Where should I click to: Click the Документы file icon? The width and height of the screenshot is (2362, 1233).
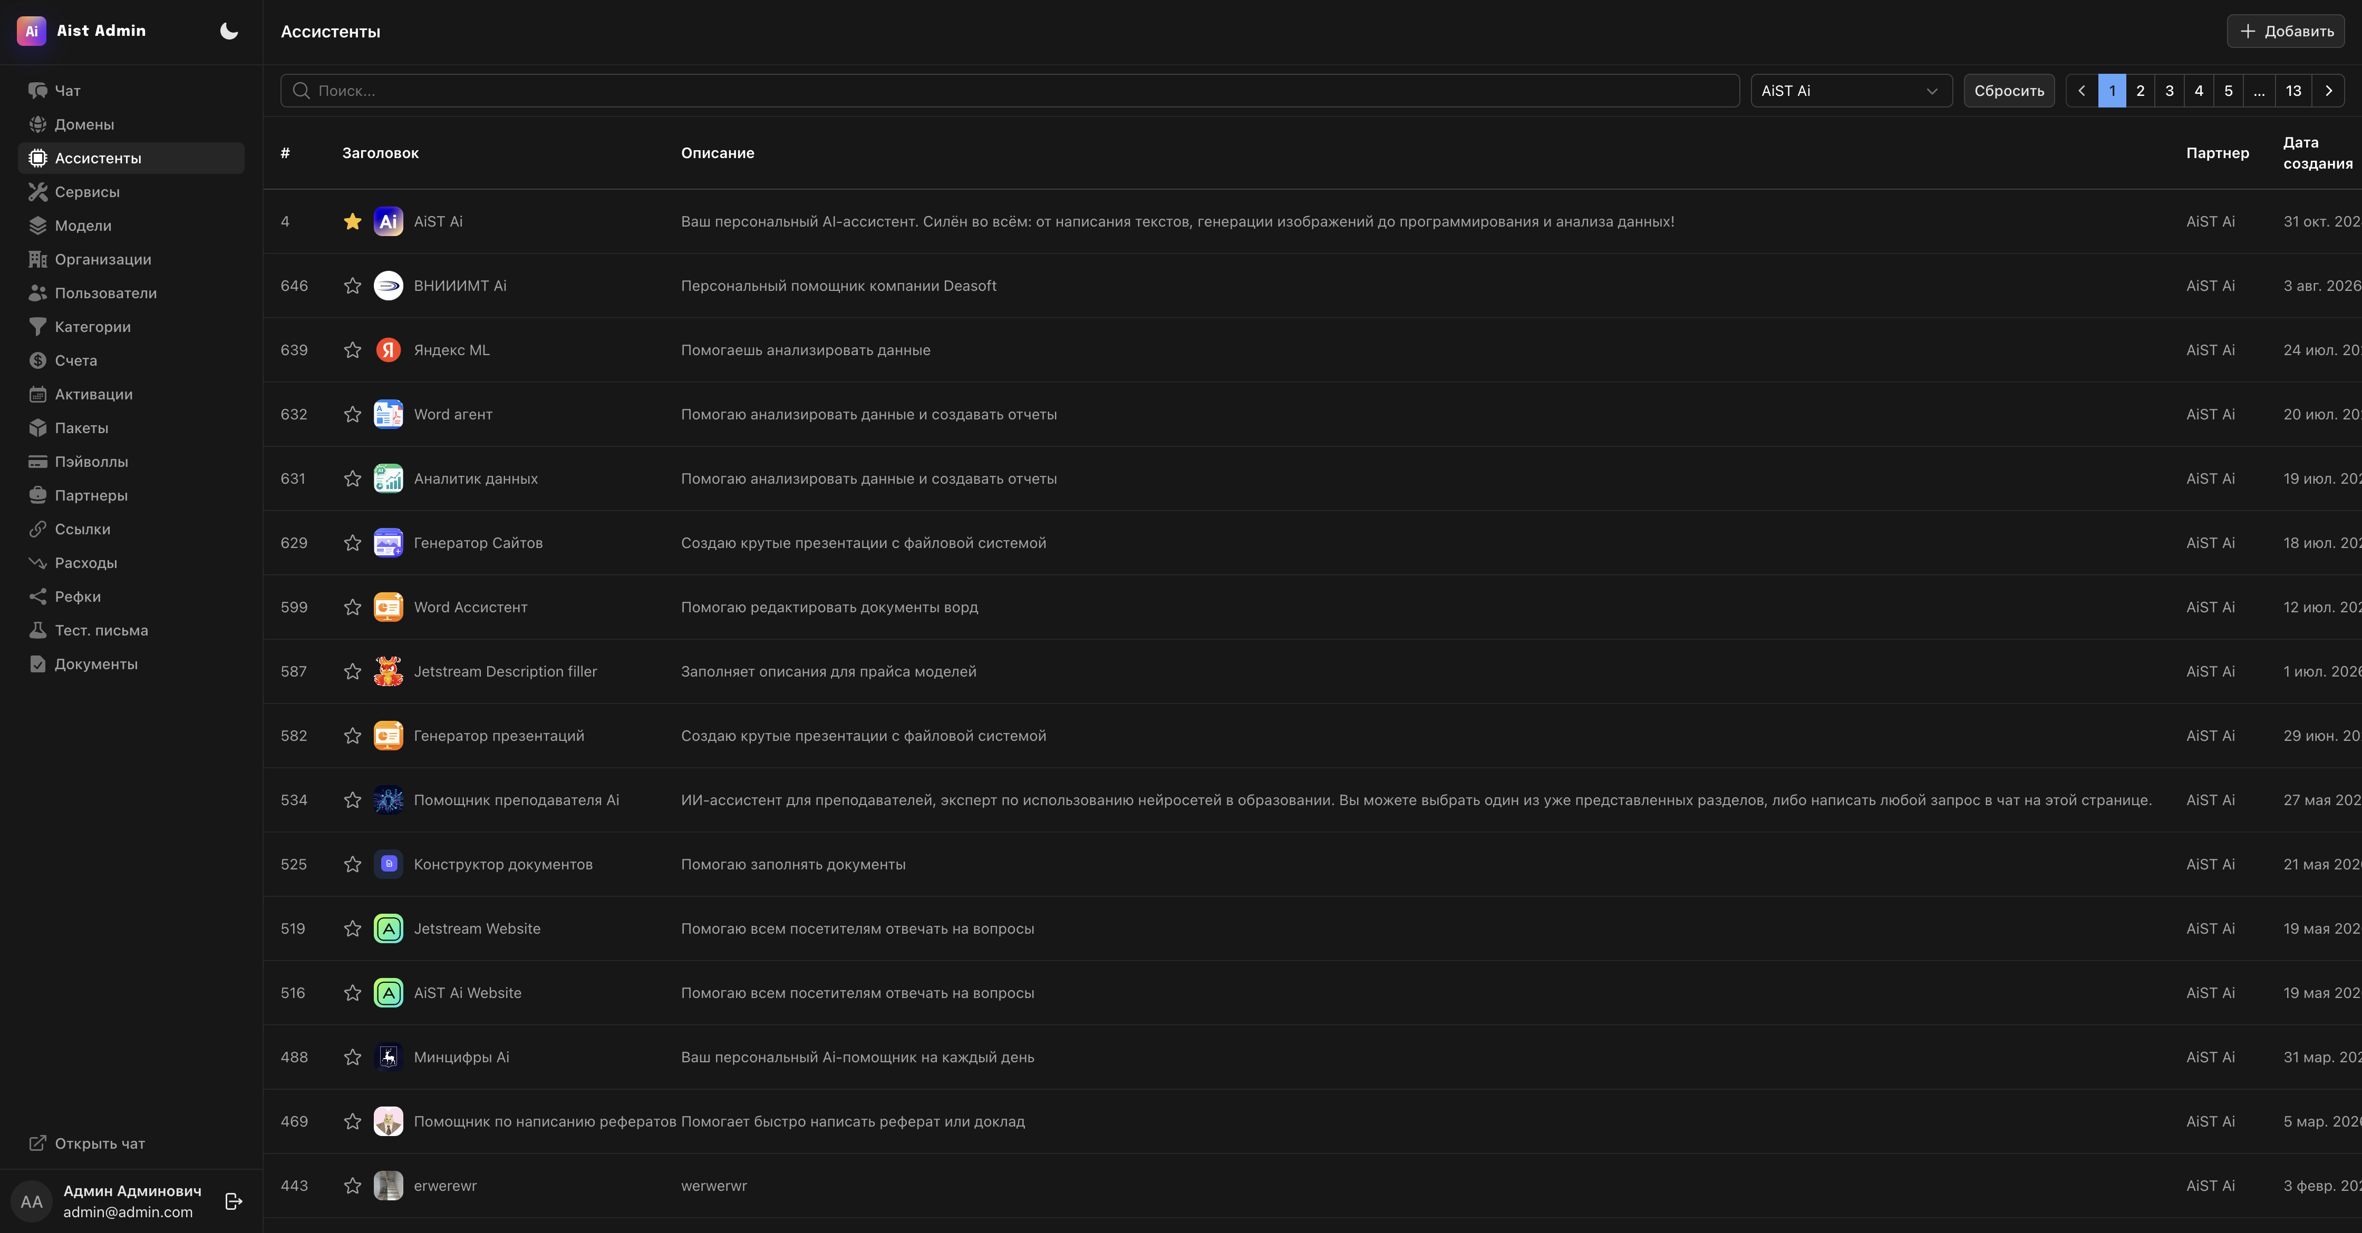click(x=37, y=664)
